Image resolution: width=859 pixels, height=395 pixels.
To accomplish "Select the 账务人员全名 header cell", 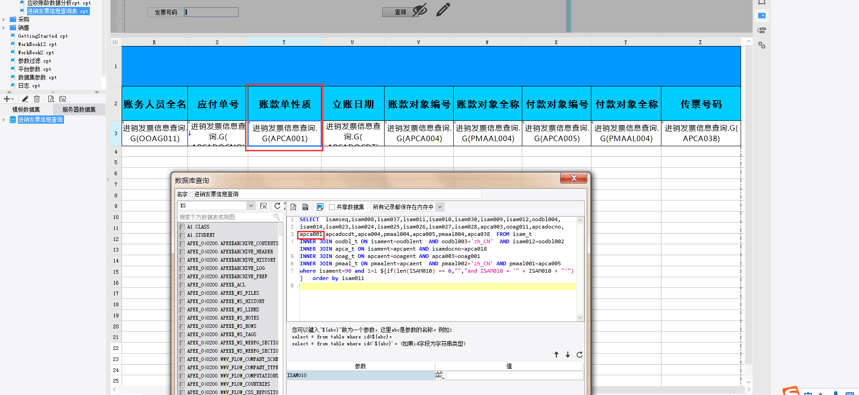I will (154, 104).
